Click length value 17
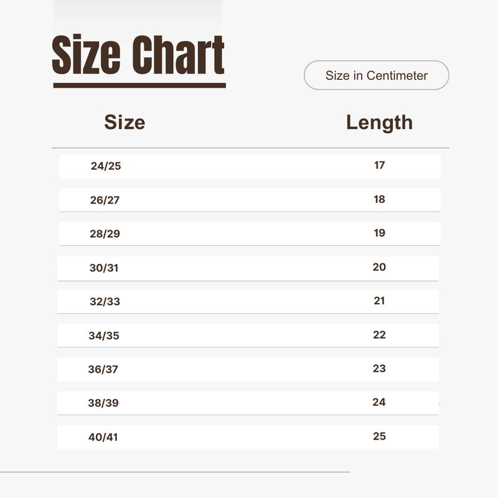This screenshot has height=498, width=498. (380, 165)
